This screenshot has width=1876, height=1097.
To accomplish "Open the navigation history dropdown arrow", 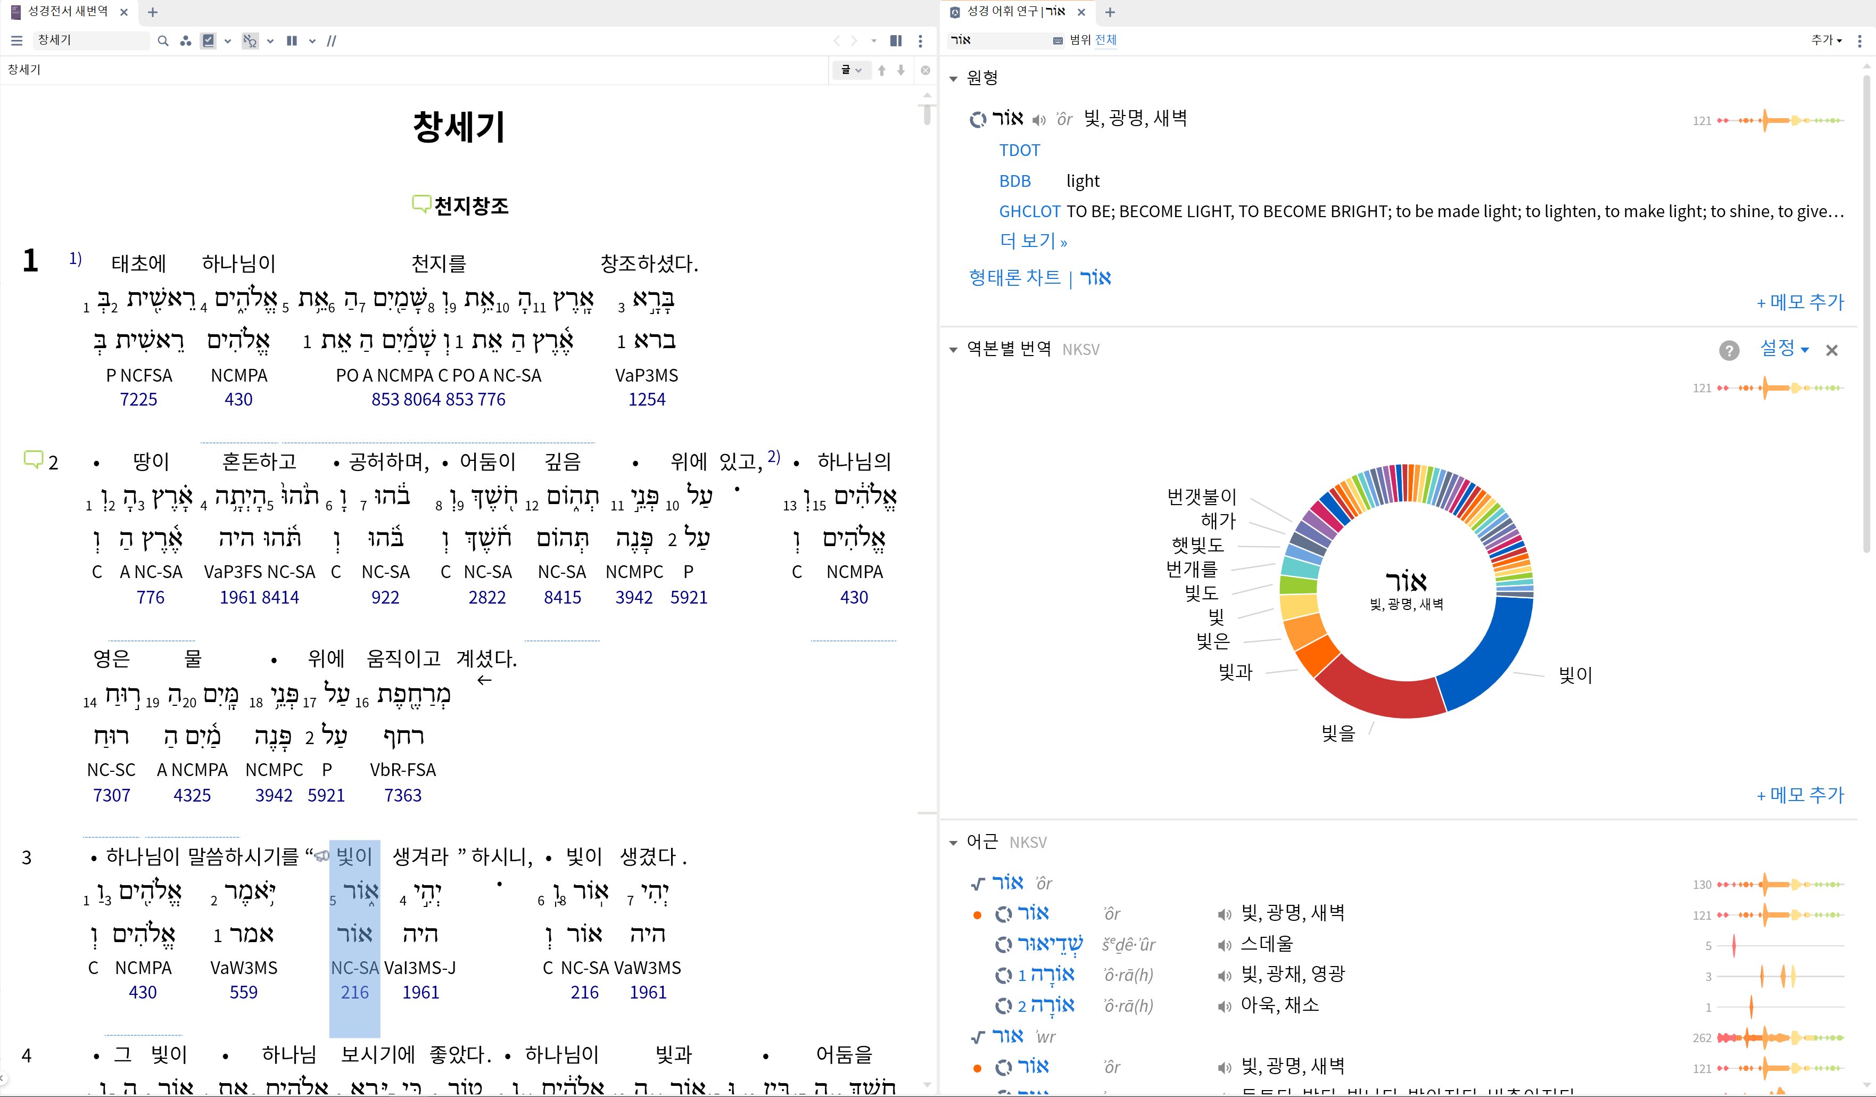I will pos(874,41).
